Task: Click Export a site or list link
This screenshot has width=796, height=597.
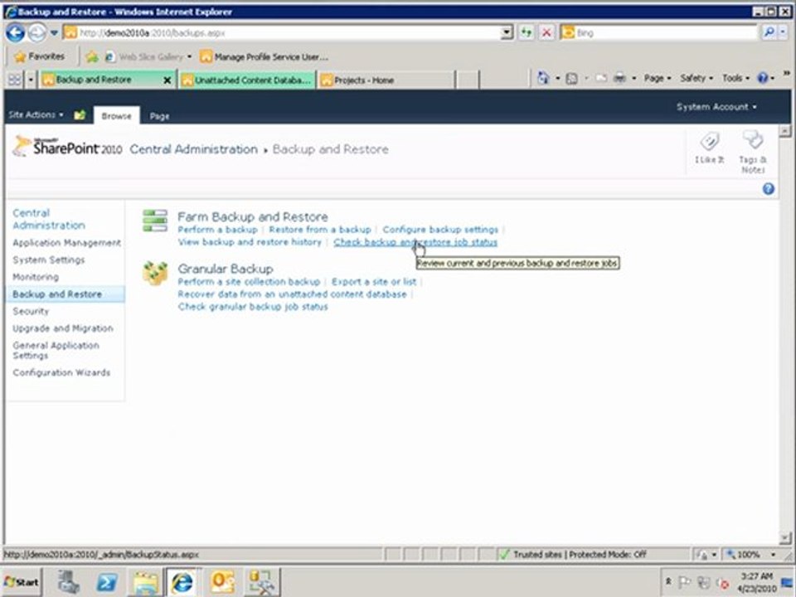Action: click(x=374, y=282)
